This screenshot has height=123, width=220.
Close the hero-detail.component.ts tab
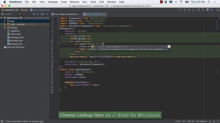[x=80, y=14]
